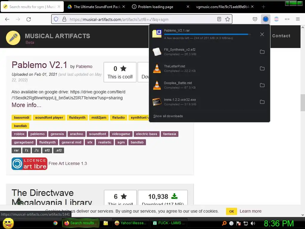Open tracking protection shield icon
305x229 pixels.
tap(56, 19)
